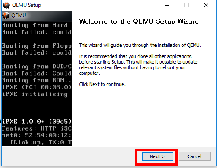
Task: Close the QEMU Setup window
Action: point(206,5)
